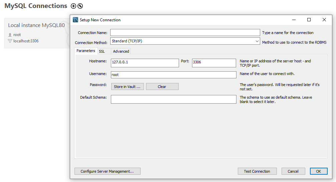Focus the Connection Name field
Screen dimensions: 336x182
(x=185, y=33)
